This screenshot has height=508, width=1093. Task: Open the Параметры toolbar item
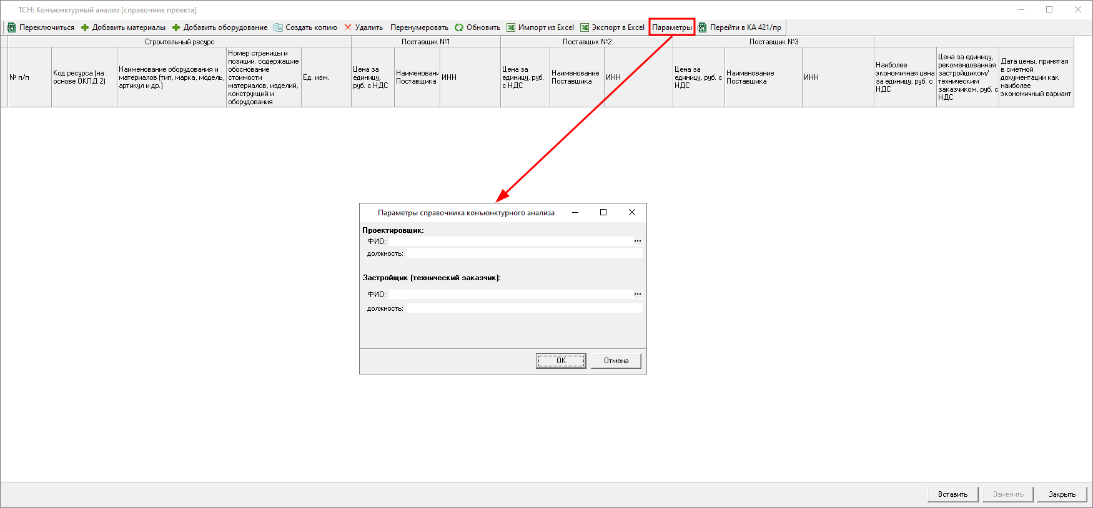tap(671, 27)
